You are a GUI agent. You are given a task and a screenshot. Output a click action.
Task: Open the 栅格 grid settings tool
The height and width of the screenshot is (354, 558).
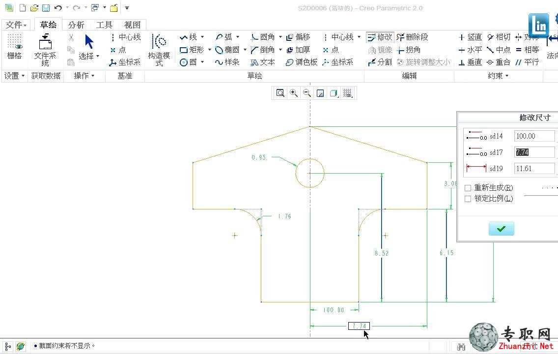pyautogui.click(x=14, y=47)
